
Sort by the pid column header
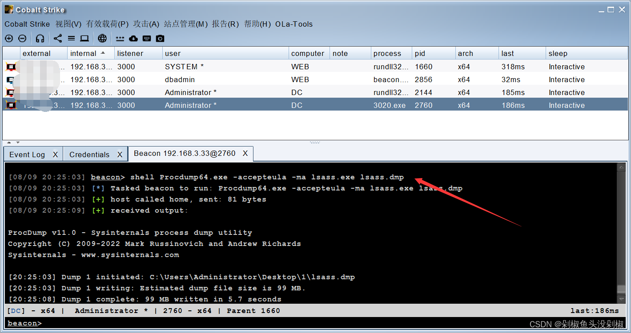coord(434,53)
